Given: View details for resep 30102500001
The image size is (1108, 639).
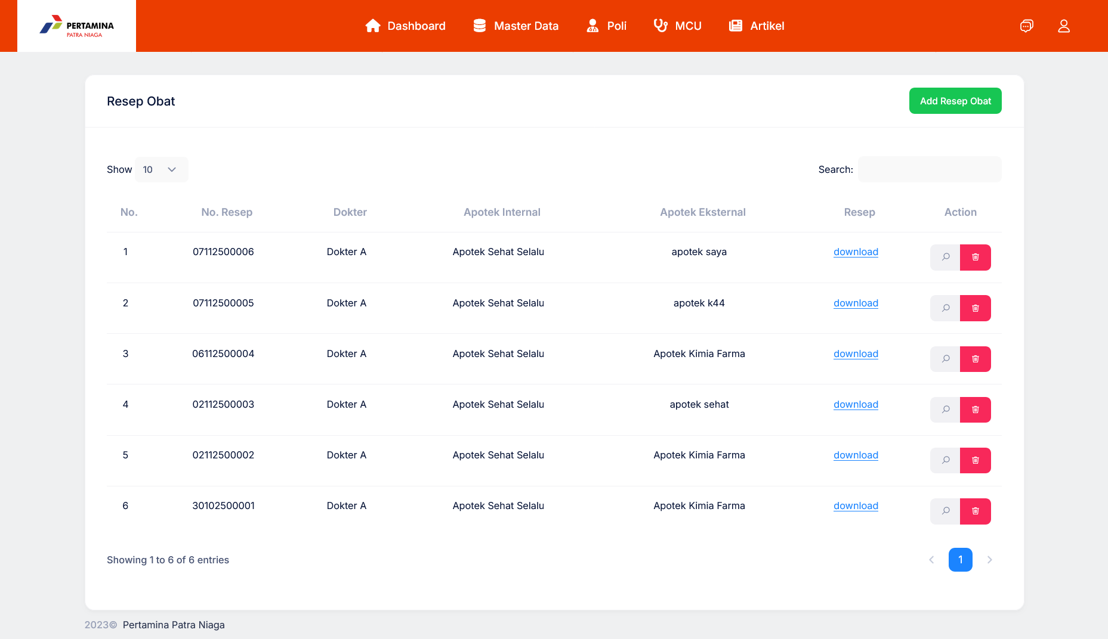Looking at the screenshot, I should click(945, 511).
